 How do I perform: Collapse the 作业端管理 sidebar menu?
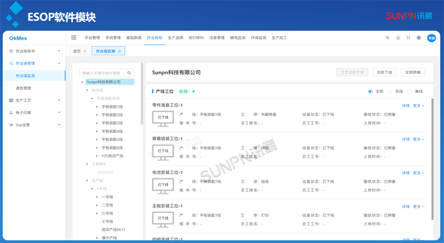click(59, 63)
